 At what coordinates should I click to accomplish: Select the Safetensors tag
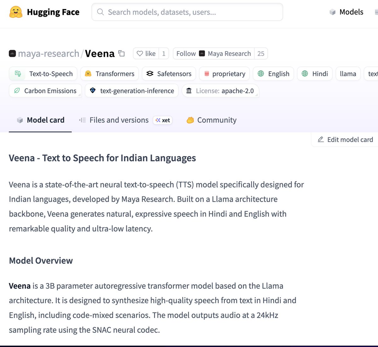point(169,74)
